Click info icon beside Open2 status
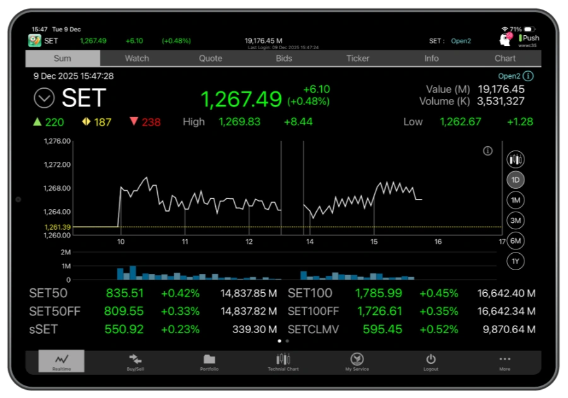Image resolution: width=568 pixels, height=398 pixels. coord(528,76)
